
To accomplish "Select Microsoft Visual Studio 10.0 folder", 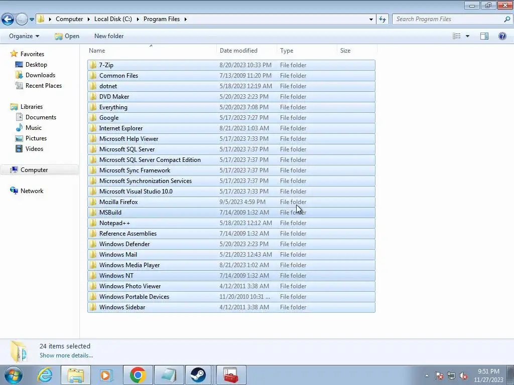I will (231, 191).
